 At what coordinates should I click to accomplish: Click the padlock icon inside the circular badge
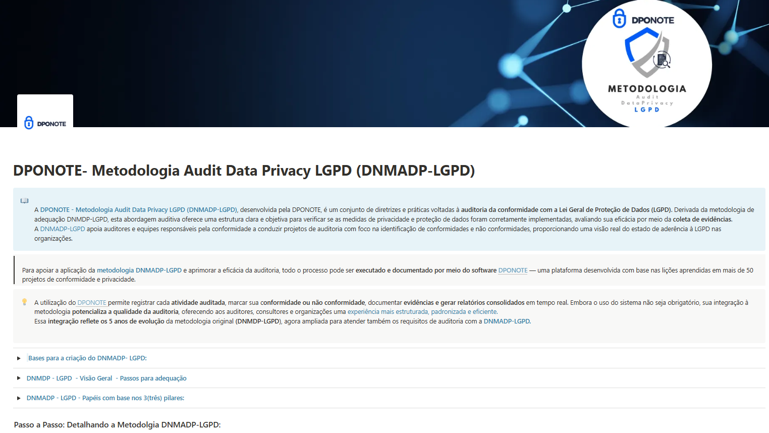(x=619, y=19)
